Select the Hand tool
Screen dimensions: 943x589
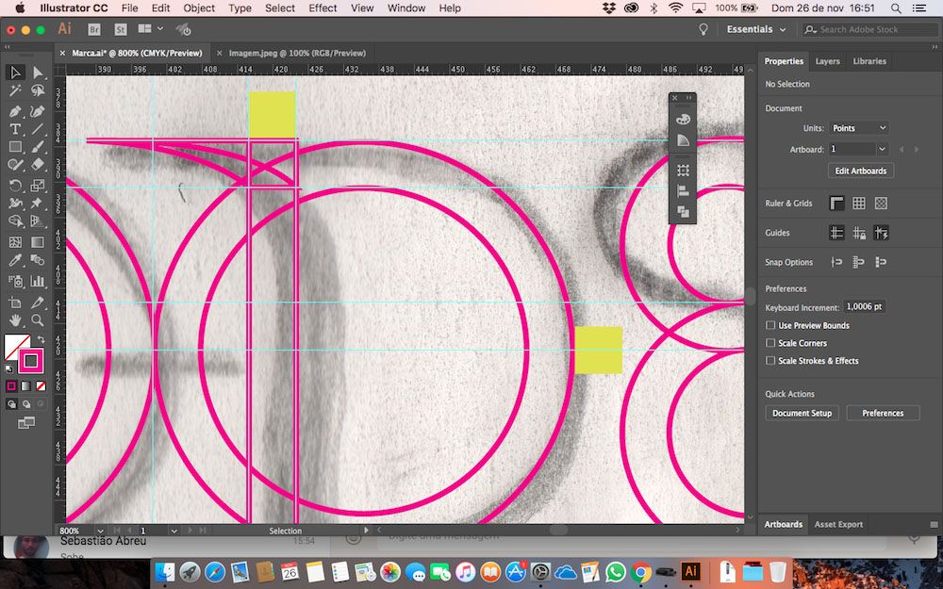point(15,321)
